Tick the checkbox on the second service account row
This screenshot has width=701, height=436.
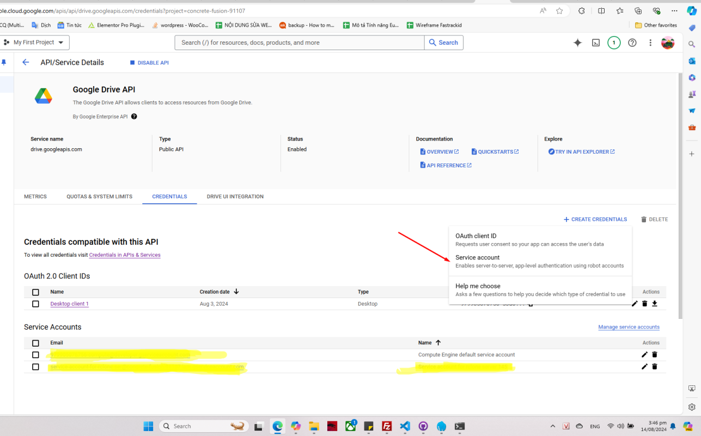35,367
